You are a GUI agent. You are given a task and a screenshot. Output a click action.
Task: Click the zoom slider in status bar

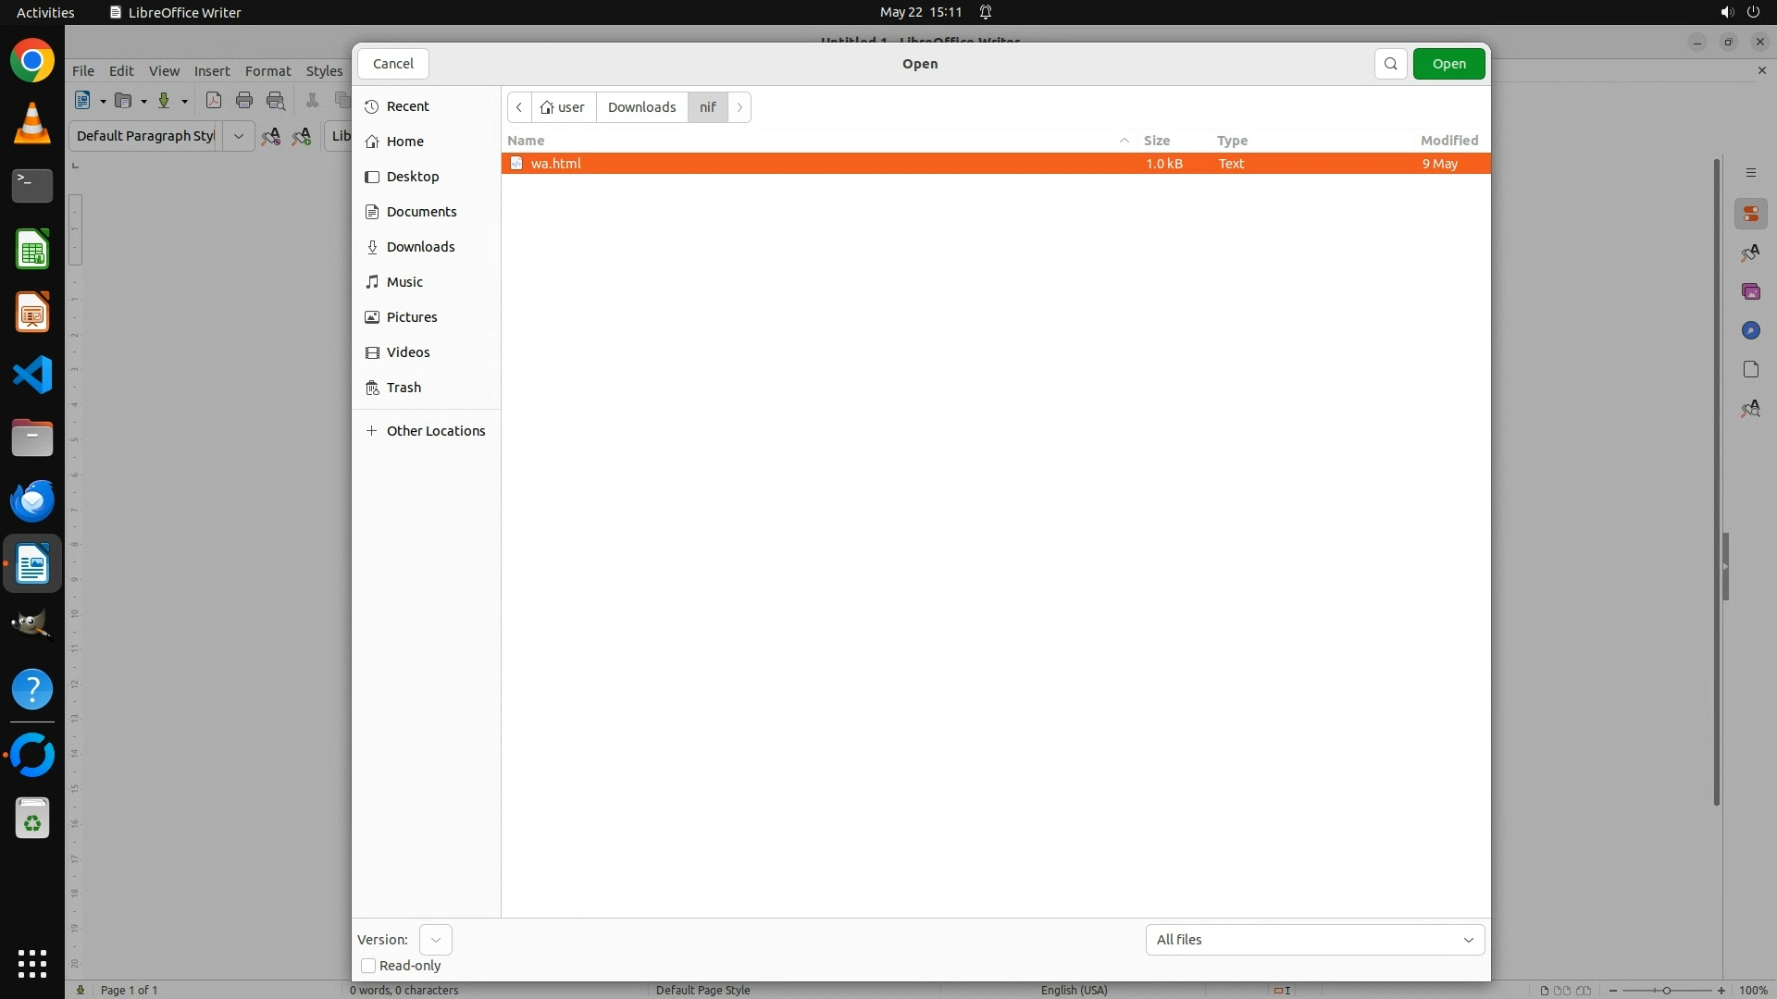pyautogui.click(x=1666, y=991)
